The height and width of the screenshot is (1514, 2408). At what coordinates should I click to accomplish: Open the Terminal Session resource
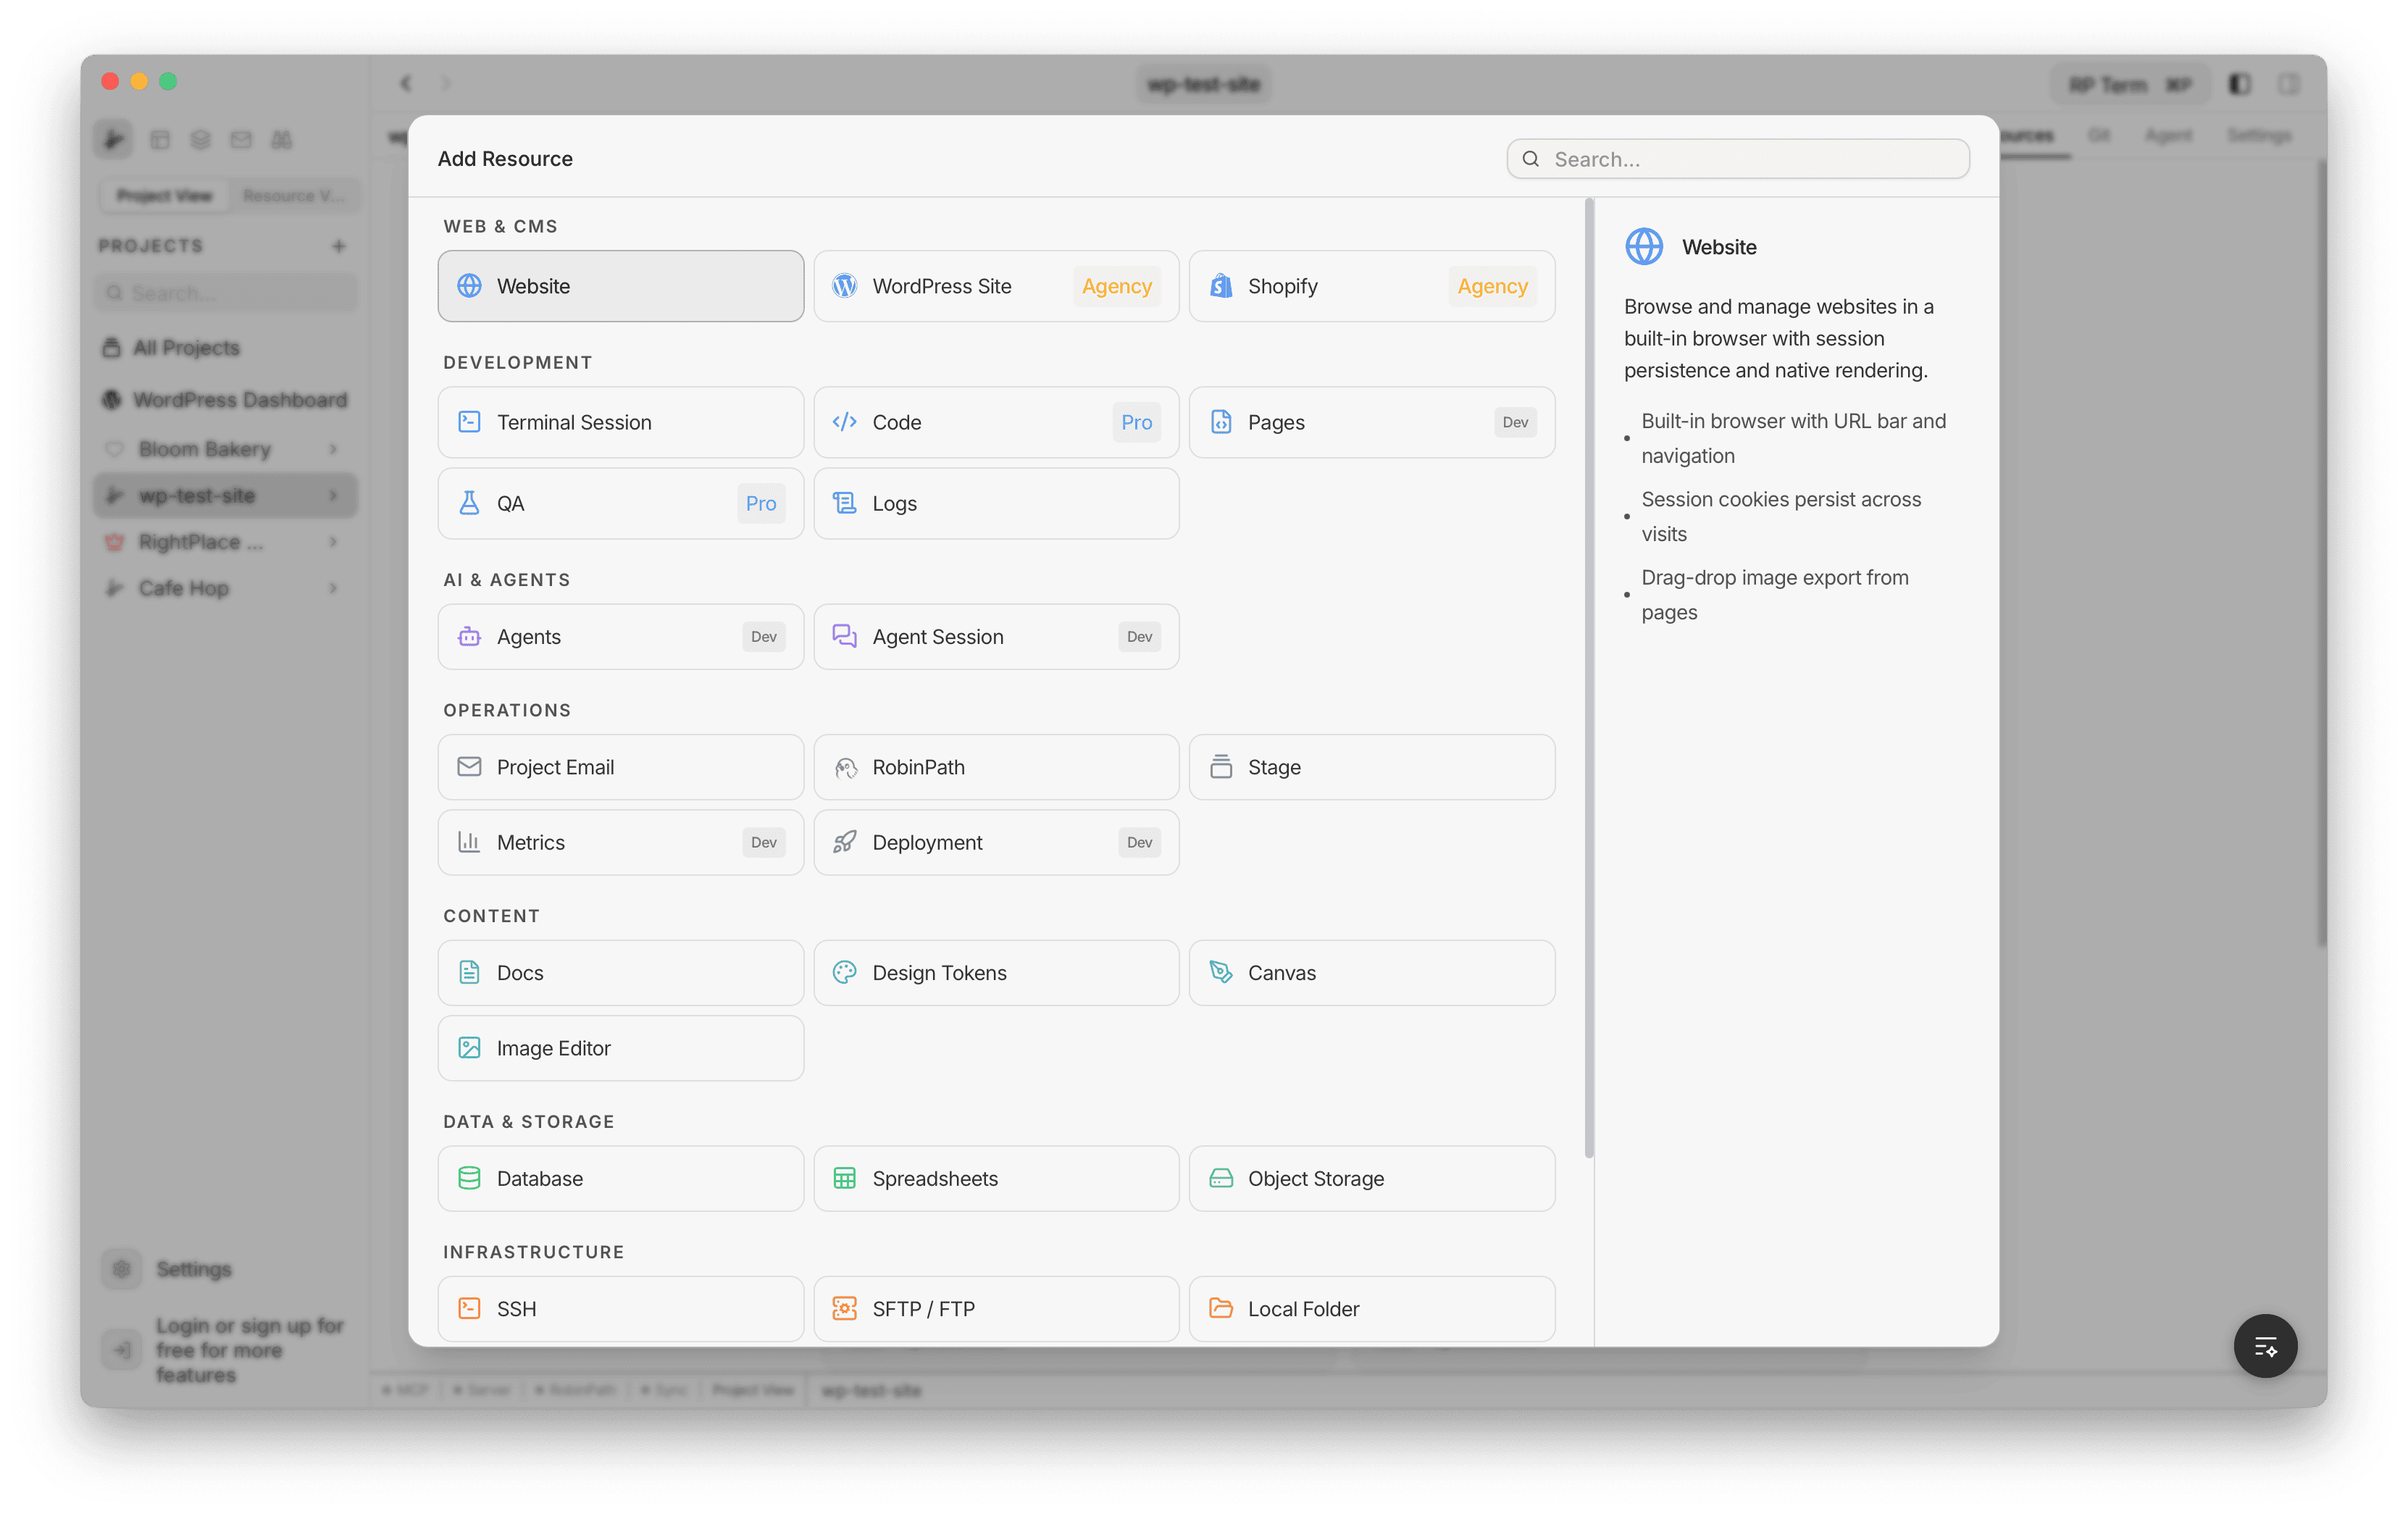[619, 422]
